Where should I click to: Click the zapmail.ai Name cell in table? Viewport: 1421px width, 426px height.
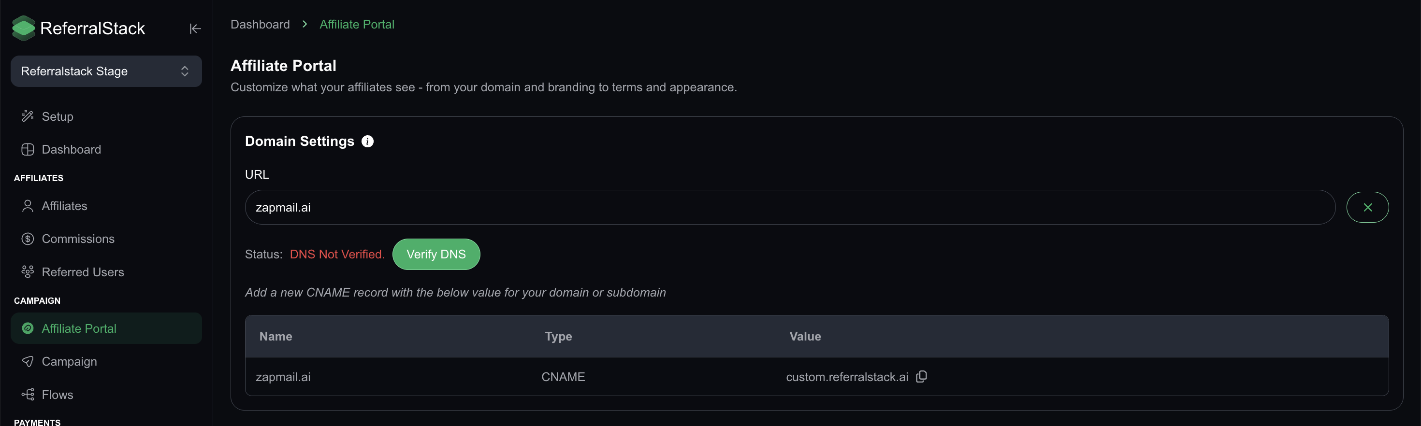[283, 377]
